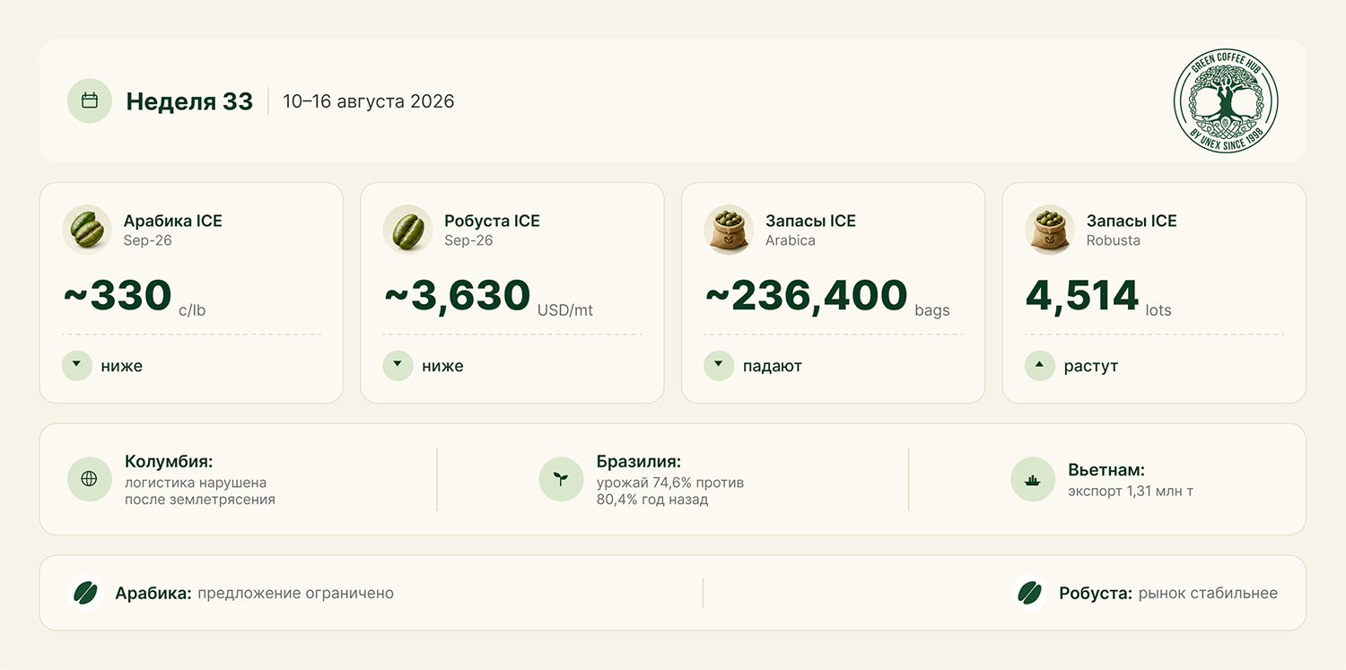Viewport: 1346px width, 670px height.
Task: Click the Arabica stocks coffee sack icon
Action: [x=729, y=230]
